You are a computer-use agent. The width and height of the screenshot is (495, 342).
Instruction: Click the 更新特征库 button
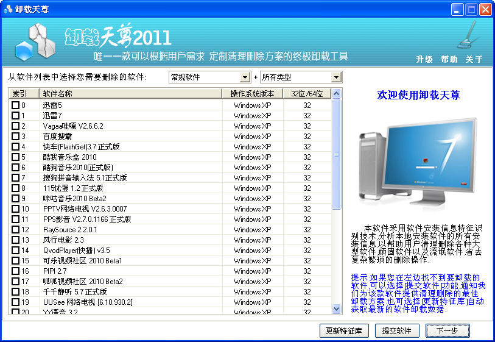pyautogui.click(x=344, y=330)
